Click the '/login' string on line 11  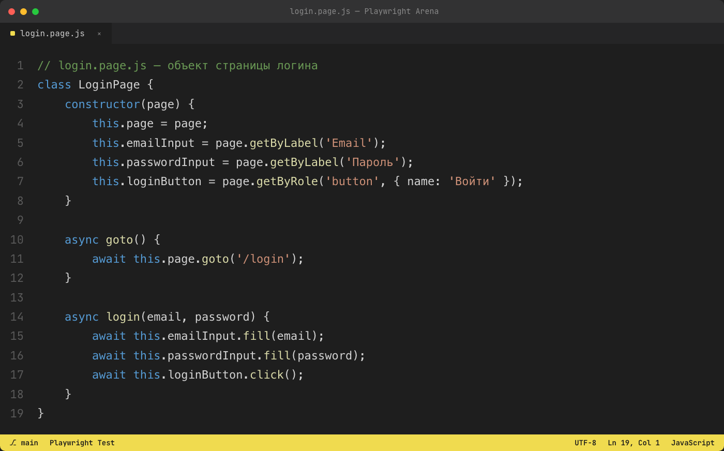click(263, 259)
